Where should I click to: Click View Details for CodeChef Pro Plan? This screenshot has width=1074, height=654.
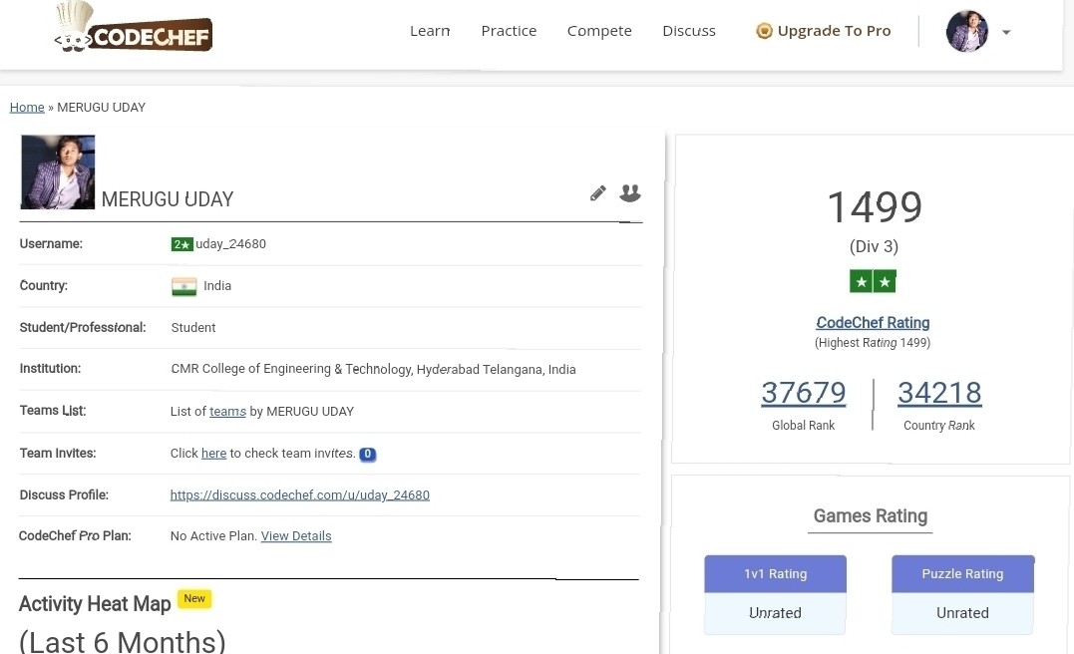[x=295, y=535]
